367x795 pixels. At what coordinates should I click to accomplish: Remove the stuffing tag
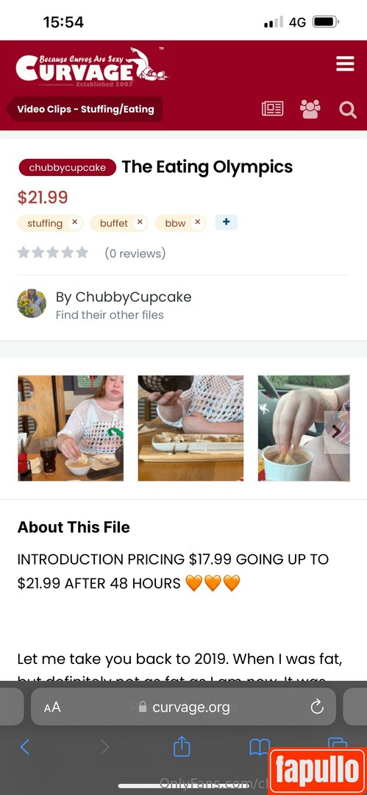[74, 222]
